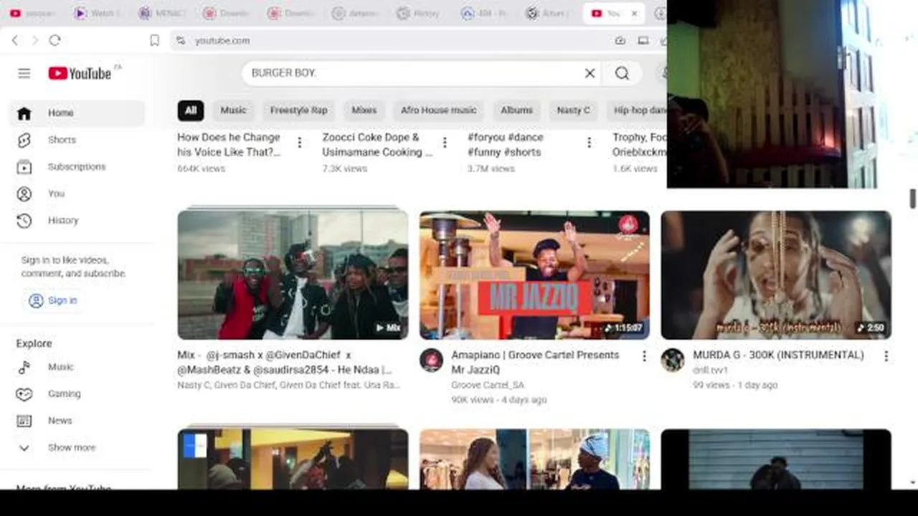Open News under Explore
Screen dimensions: 918x516
77,421
